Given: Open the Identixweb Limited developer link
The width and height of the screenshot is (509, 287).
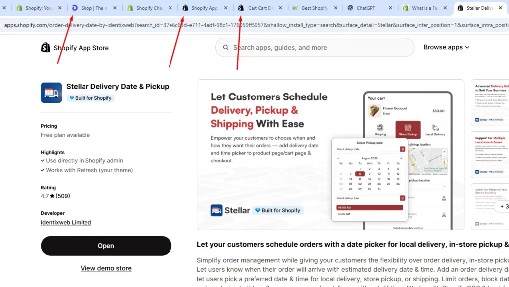Looking at the screenshot, I should click(x=66, y=223).
